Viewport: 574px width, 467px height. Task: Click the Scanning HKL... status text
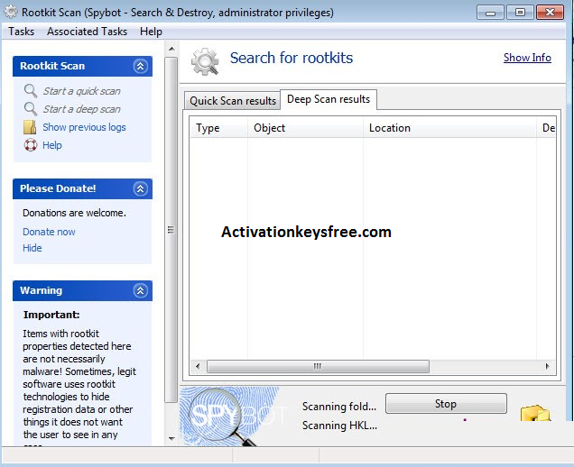click(339, 426)
